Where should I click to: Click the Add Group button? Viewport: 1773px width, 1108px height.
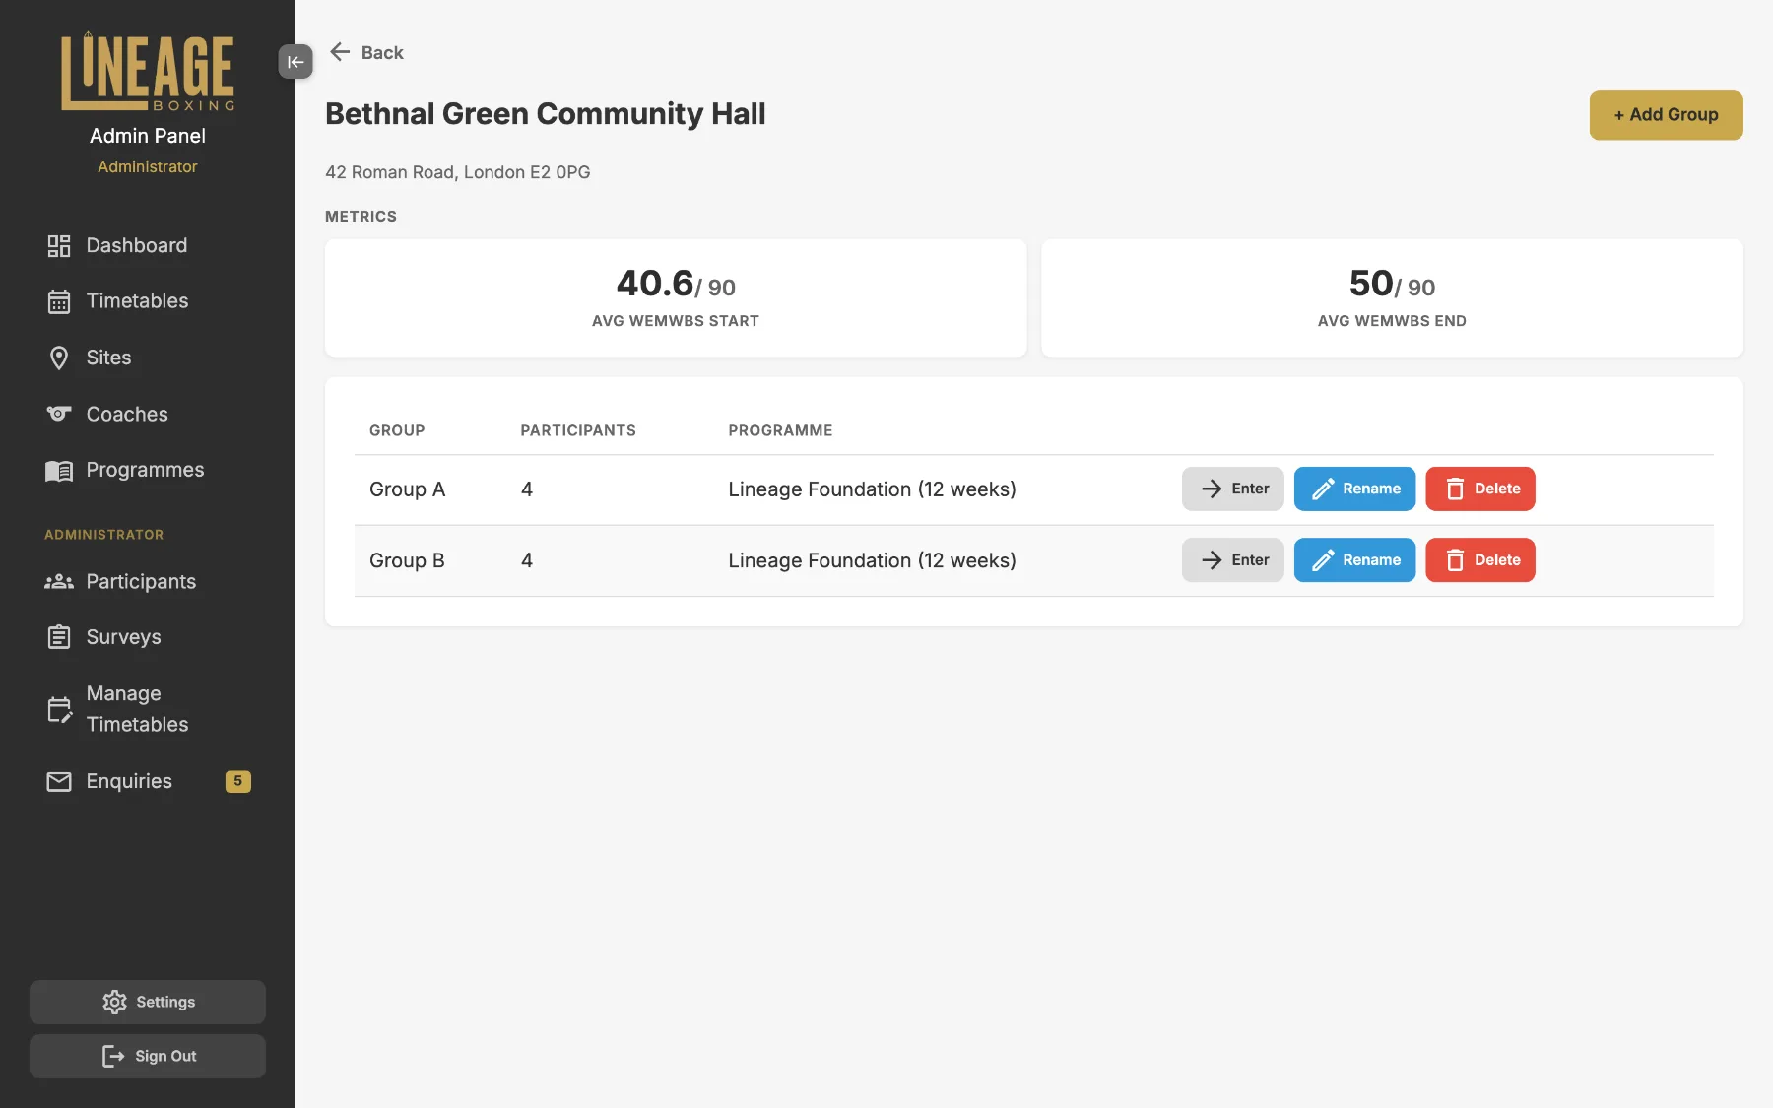click(x=1666, y=115)
